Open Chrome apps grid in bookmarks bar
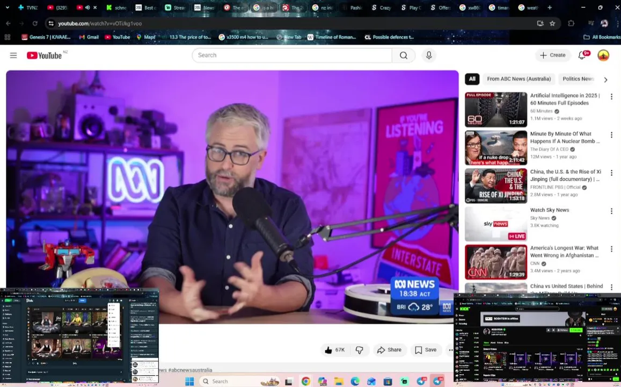Image resolution: width=621 pixels, height=387 pixels. coord(7,37)
